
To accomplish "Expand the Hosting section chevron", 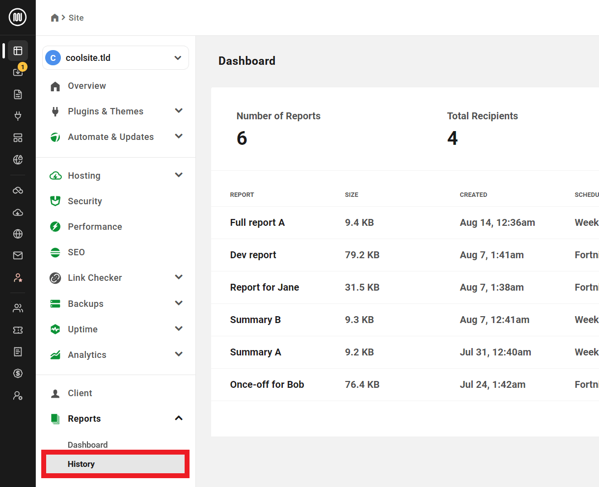I will (x=179, y=175).
